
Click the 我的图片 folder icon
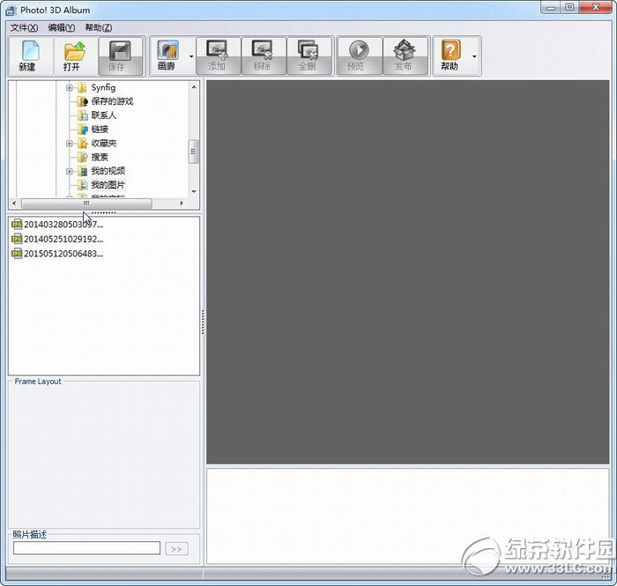(x=82, y=185)
